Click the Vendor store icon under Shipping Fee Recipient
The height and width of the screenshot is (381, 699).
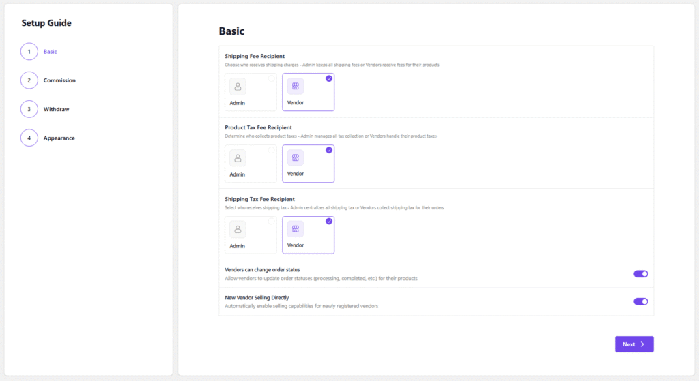295,87
